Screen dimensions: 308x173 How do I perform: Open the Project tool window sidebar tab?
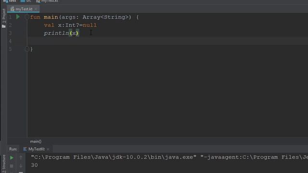pyautogui.click(x=4, y=18)
